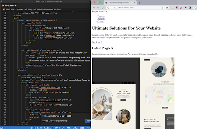
Task: Click the #projects href on code line 17
Action: (51, 33)
